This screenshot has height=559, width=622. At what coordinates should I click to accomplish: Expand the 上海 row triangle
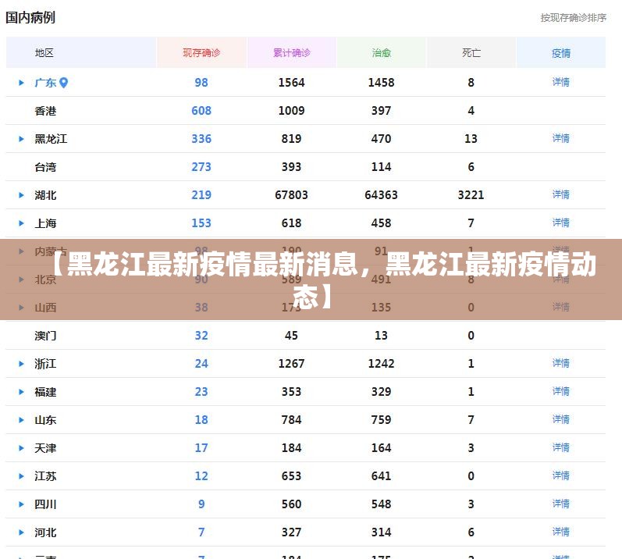[x=21, y=223]
